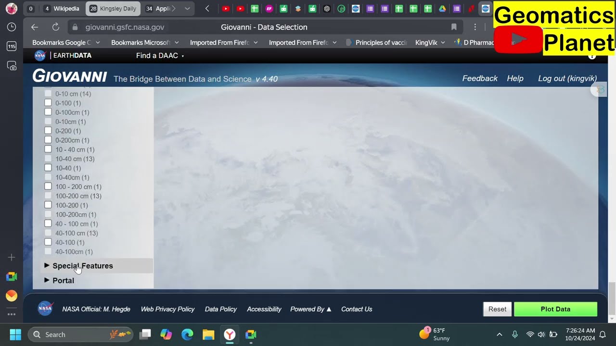Open Google Meet app on taskbar

(251, 334)
